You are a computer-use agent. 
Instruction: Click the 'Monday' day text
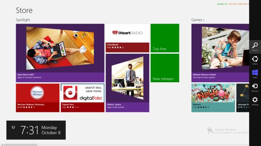click(x=49, y=128)
